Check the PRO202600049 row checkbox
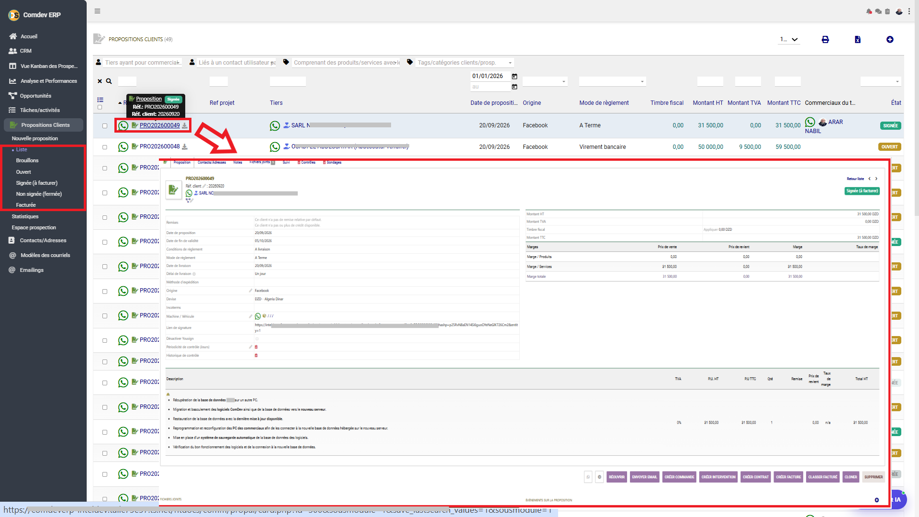919x517 pixels. (105, 126)
